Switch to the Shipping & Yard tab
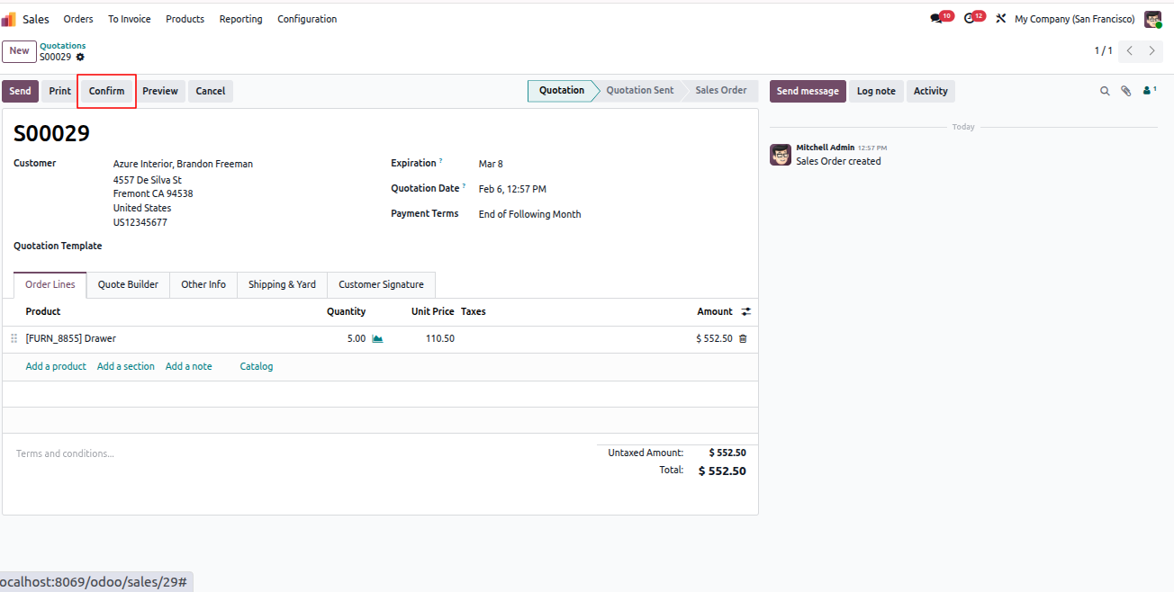 (x=282, y=284)
